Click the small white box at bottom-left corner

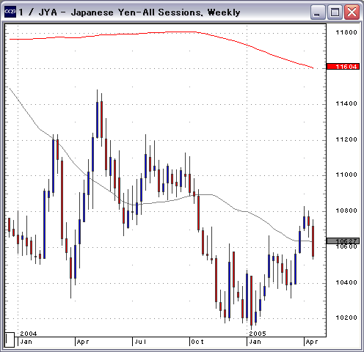(x=10, y=340)
